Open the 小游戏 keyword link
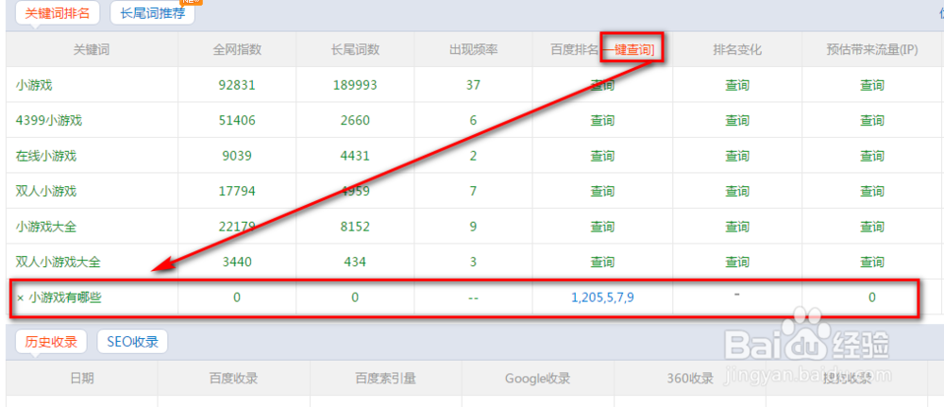 [34, 85]
